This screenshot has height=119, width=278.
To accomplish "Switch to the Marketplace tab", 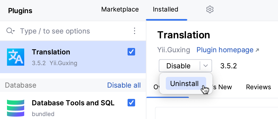I will pos(120,10).
